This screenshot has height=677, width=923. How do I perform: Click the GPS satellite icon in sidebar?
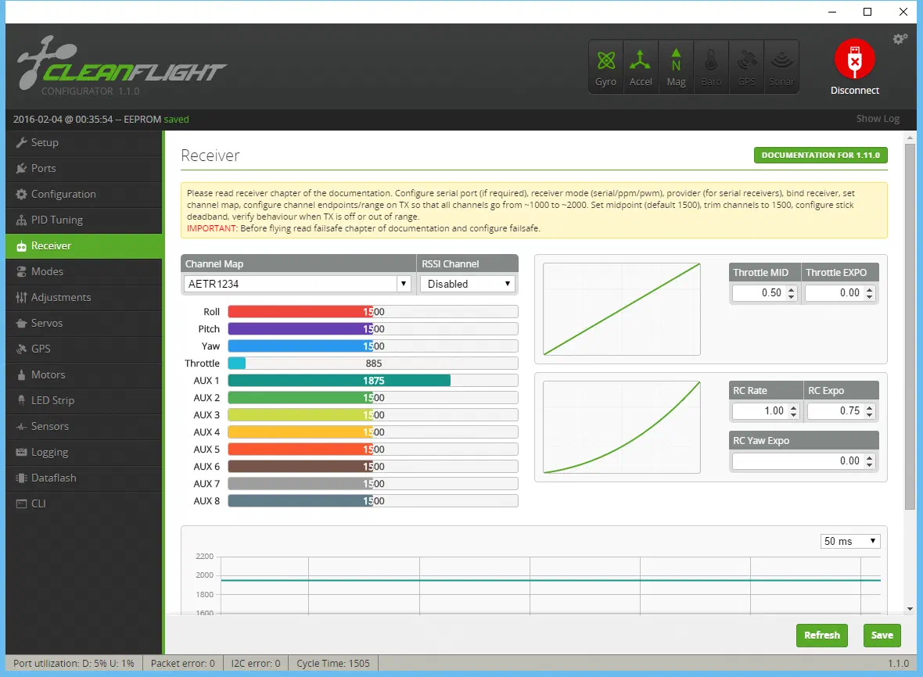click(21, 349)
